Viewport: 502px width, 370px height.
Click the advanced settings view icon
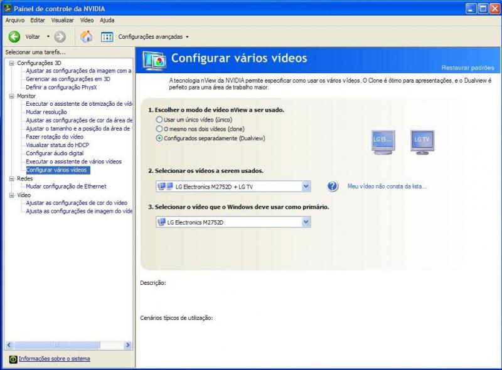point(107,37)
